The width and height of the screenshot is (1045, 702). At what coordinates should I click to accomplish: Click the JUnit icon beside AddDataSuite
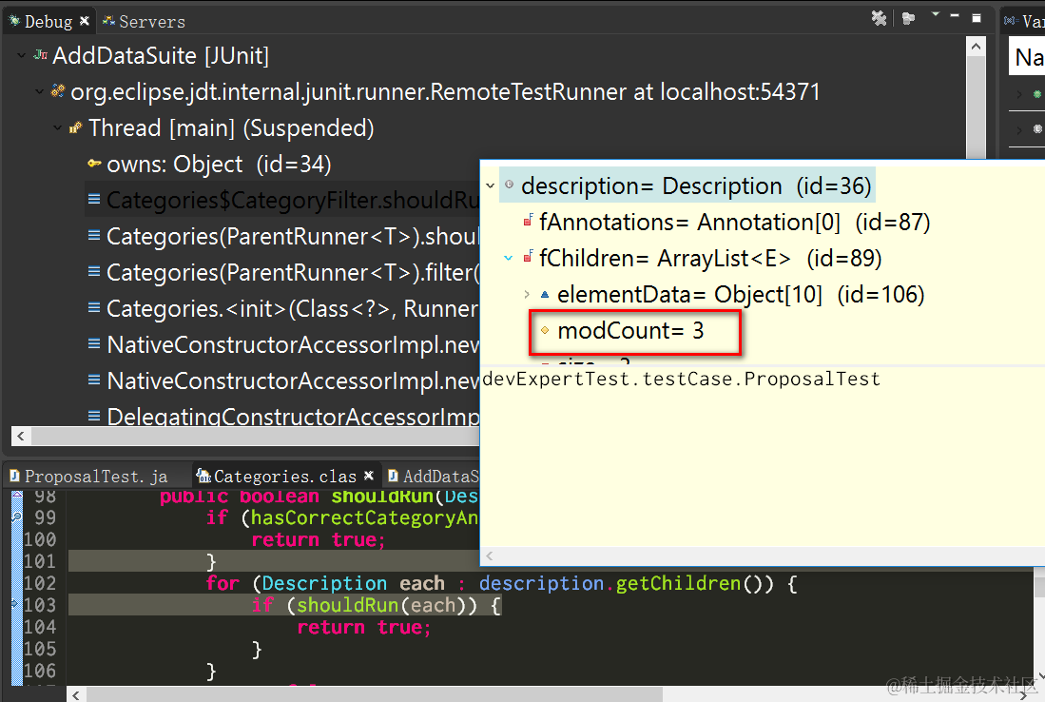tap(41, 54)
